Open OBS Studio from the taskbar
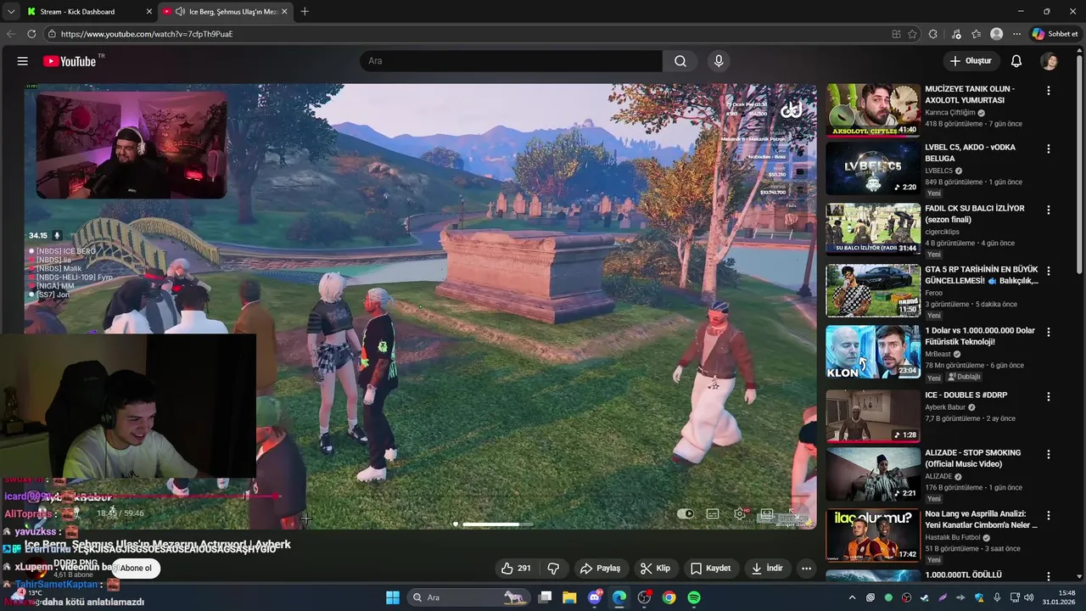This screenshot has width=1086, height=611. (644, 597)
